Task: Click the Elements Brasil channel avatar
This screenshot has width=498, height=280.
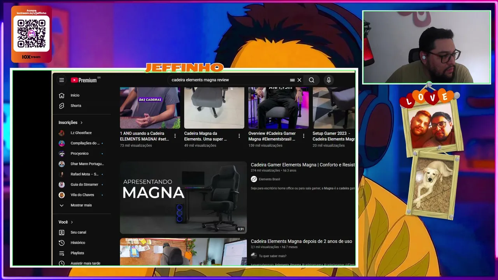Action: click(x=254, y=179)
